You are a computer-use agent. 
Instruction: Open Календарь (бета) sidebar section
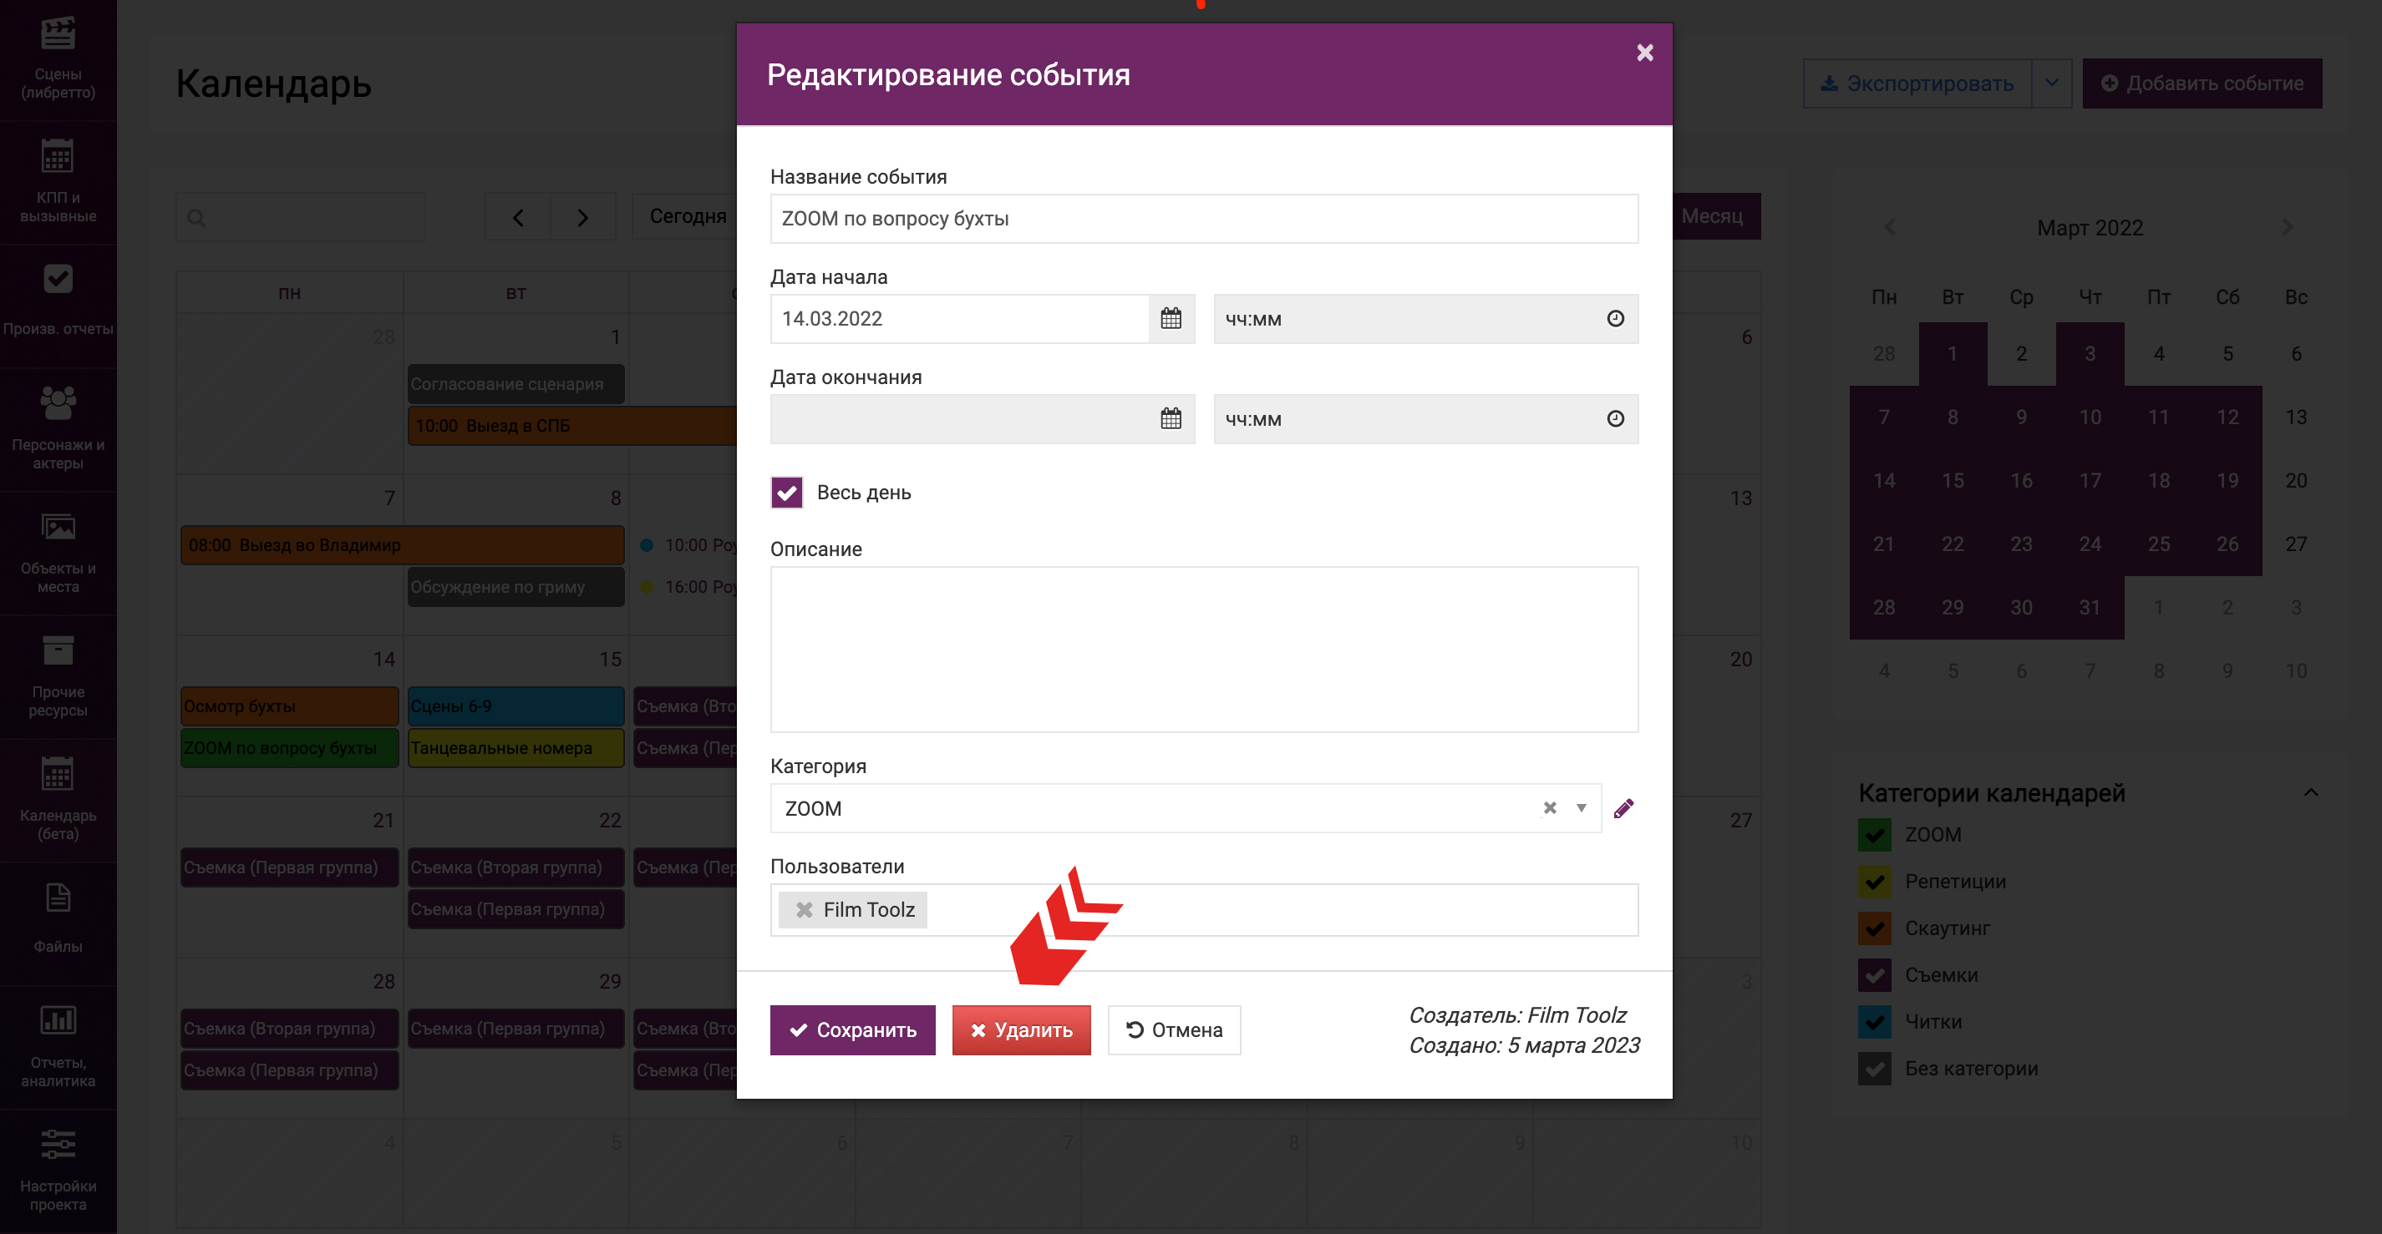pos(58,800)
